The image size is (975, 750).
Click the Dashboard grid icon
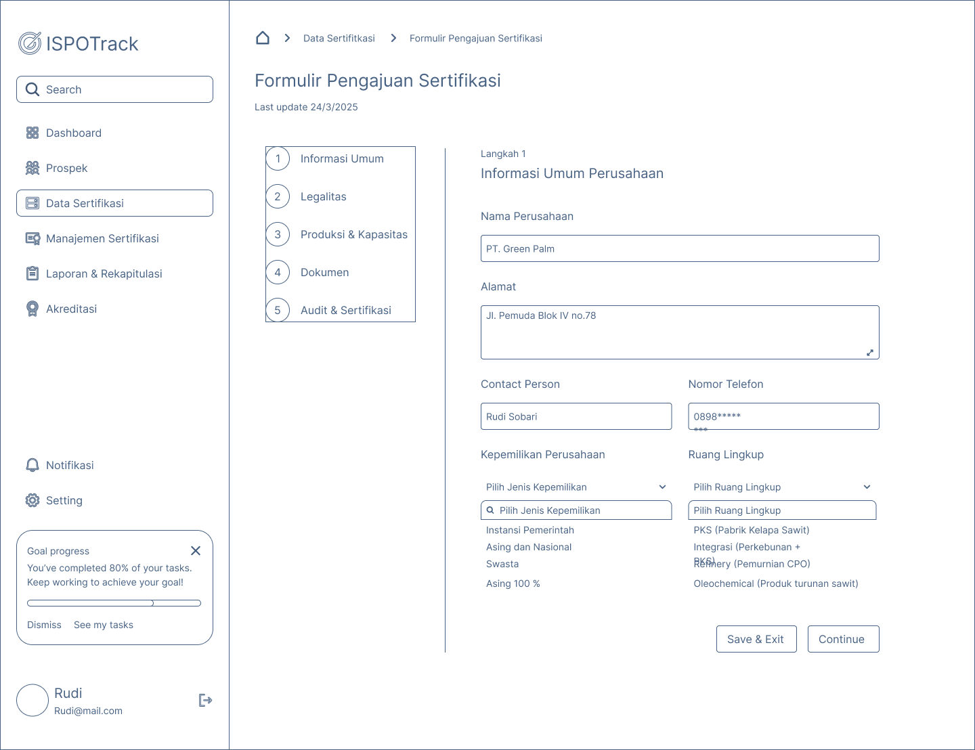[x=32, y=133]
